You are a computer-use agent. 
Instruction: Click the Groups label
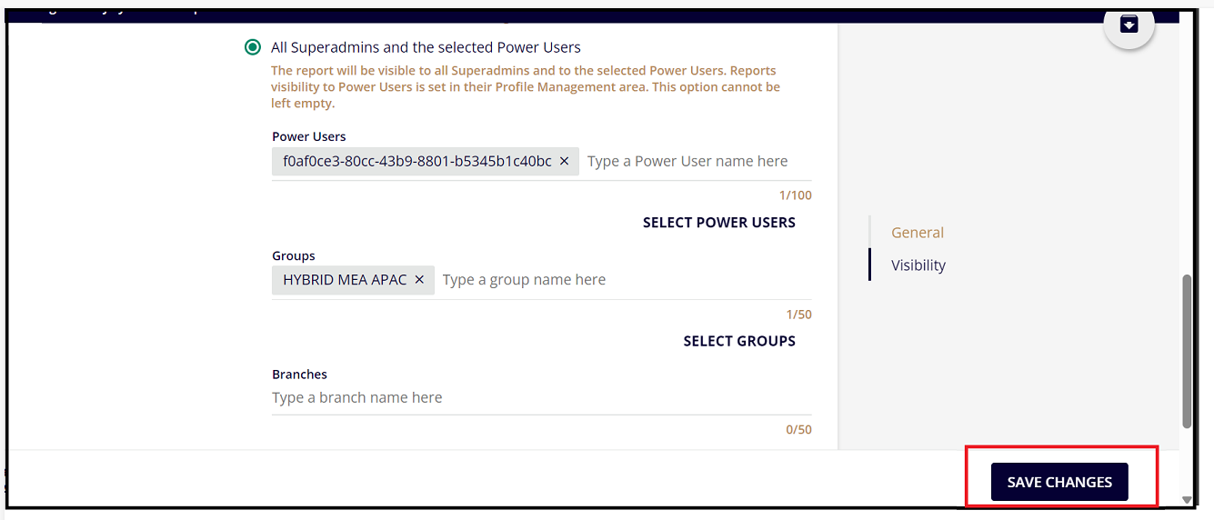(294, 256)
